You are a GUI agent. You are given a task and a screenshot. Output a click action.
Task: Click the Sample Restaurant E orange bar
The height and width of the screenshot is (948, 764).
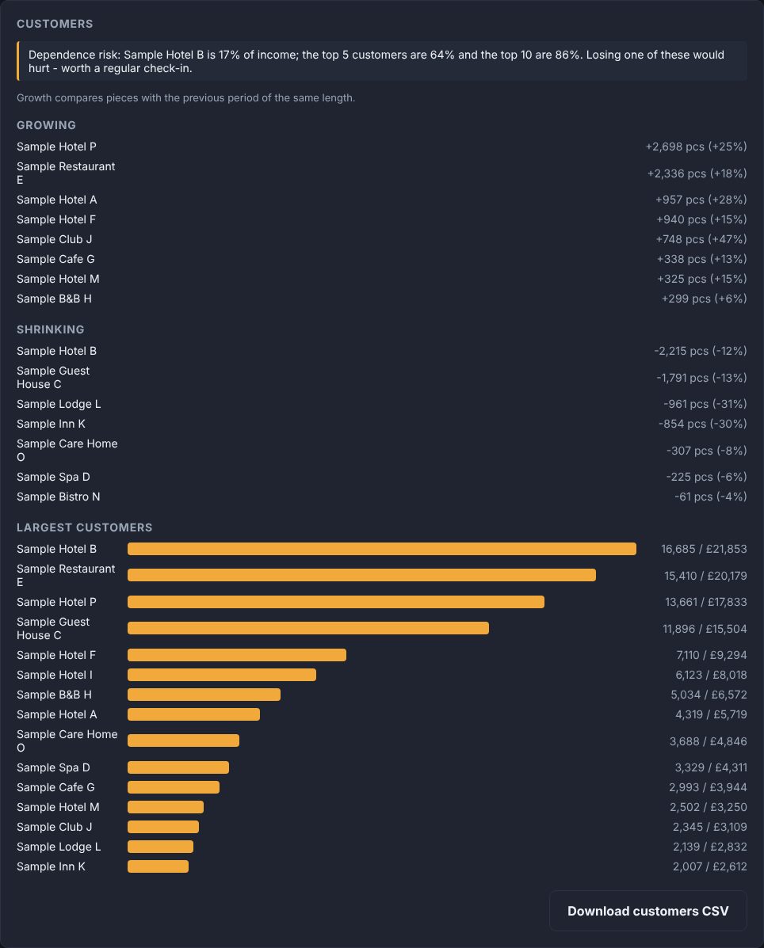tap(361, 575)
